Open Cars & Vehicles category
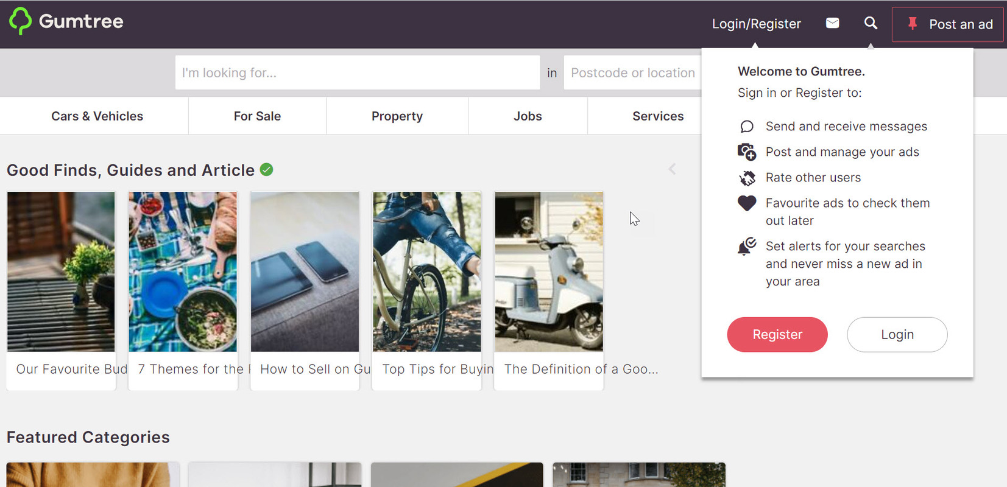 (97, 116)
